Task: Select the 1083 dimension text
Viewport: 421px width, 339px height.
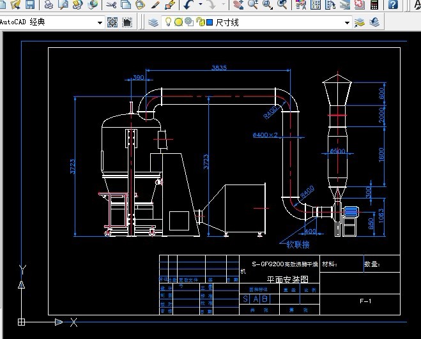Action: [x=381, y=216]
